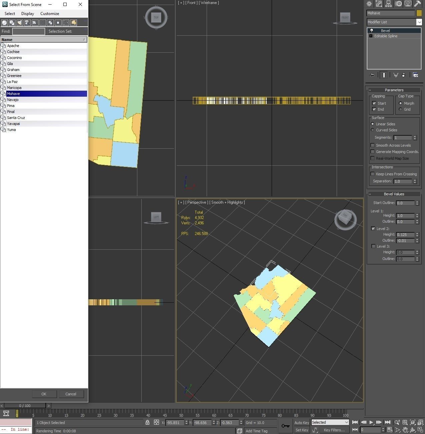This screenshot has height=434, width=425.
Task: Select Maricopa in the object list
Action: 43,88
